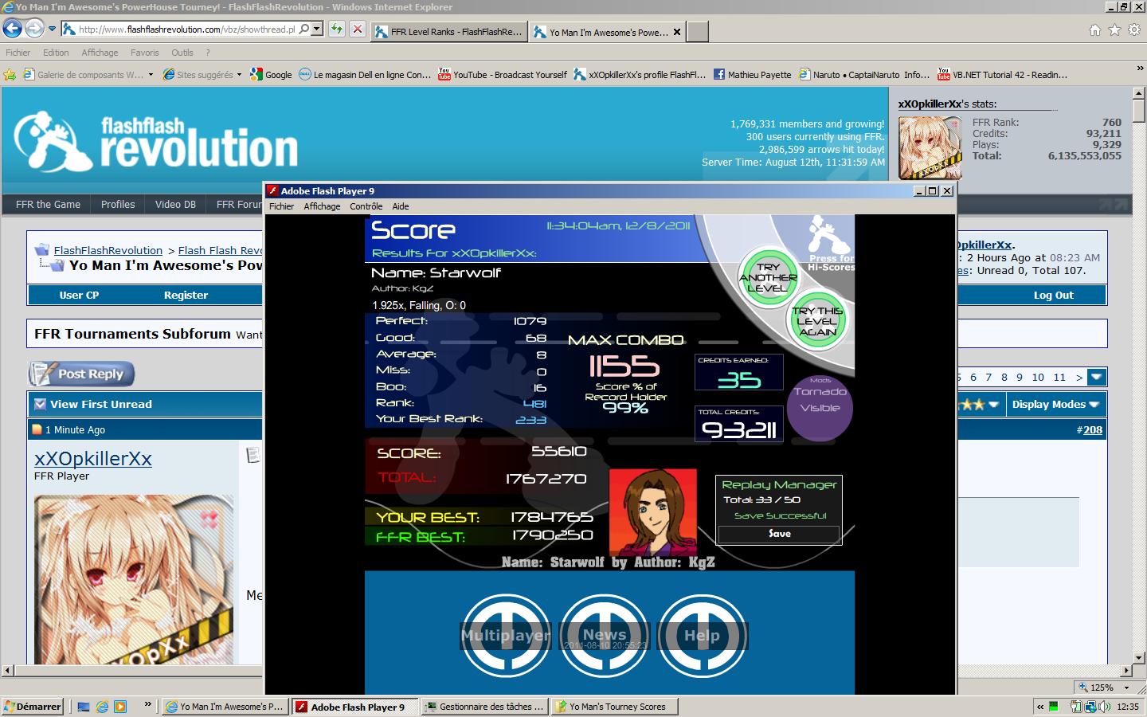Screen dimensions: 1147x717
Task: Switch to Gestionnaire des tâches taskbar button
Action: [484, 707]
